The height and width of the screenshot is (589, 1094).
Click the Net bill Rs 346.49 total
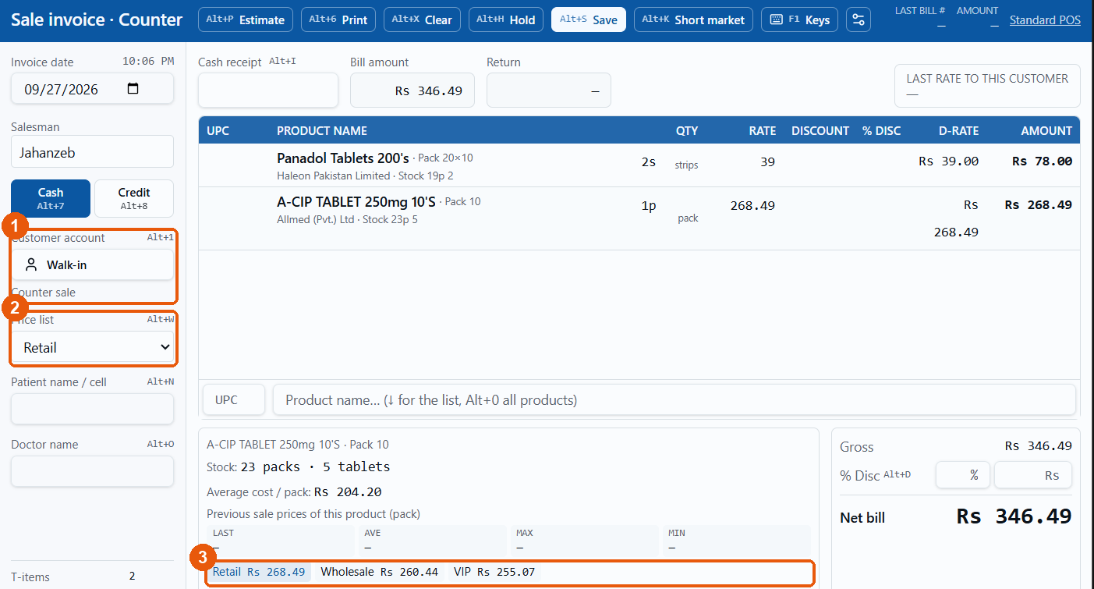(x=1014, y=516)
